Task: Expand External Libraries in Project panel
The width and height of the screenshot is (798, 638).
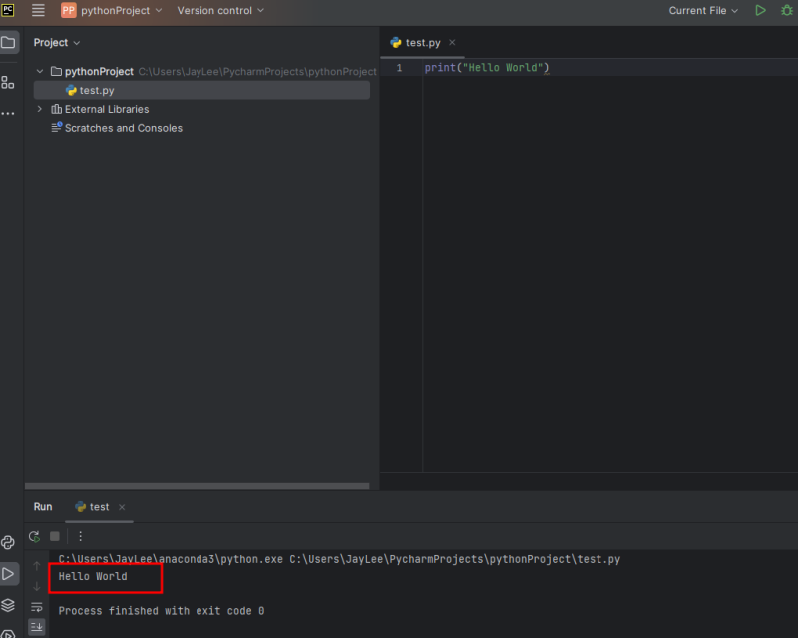Action: coord(41,109)
